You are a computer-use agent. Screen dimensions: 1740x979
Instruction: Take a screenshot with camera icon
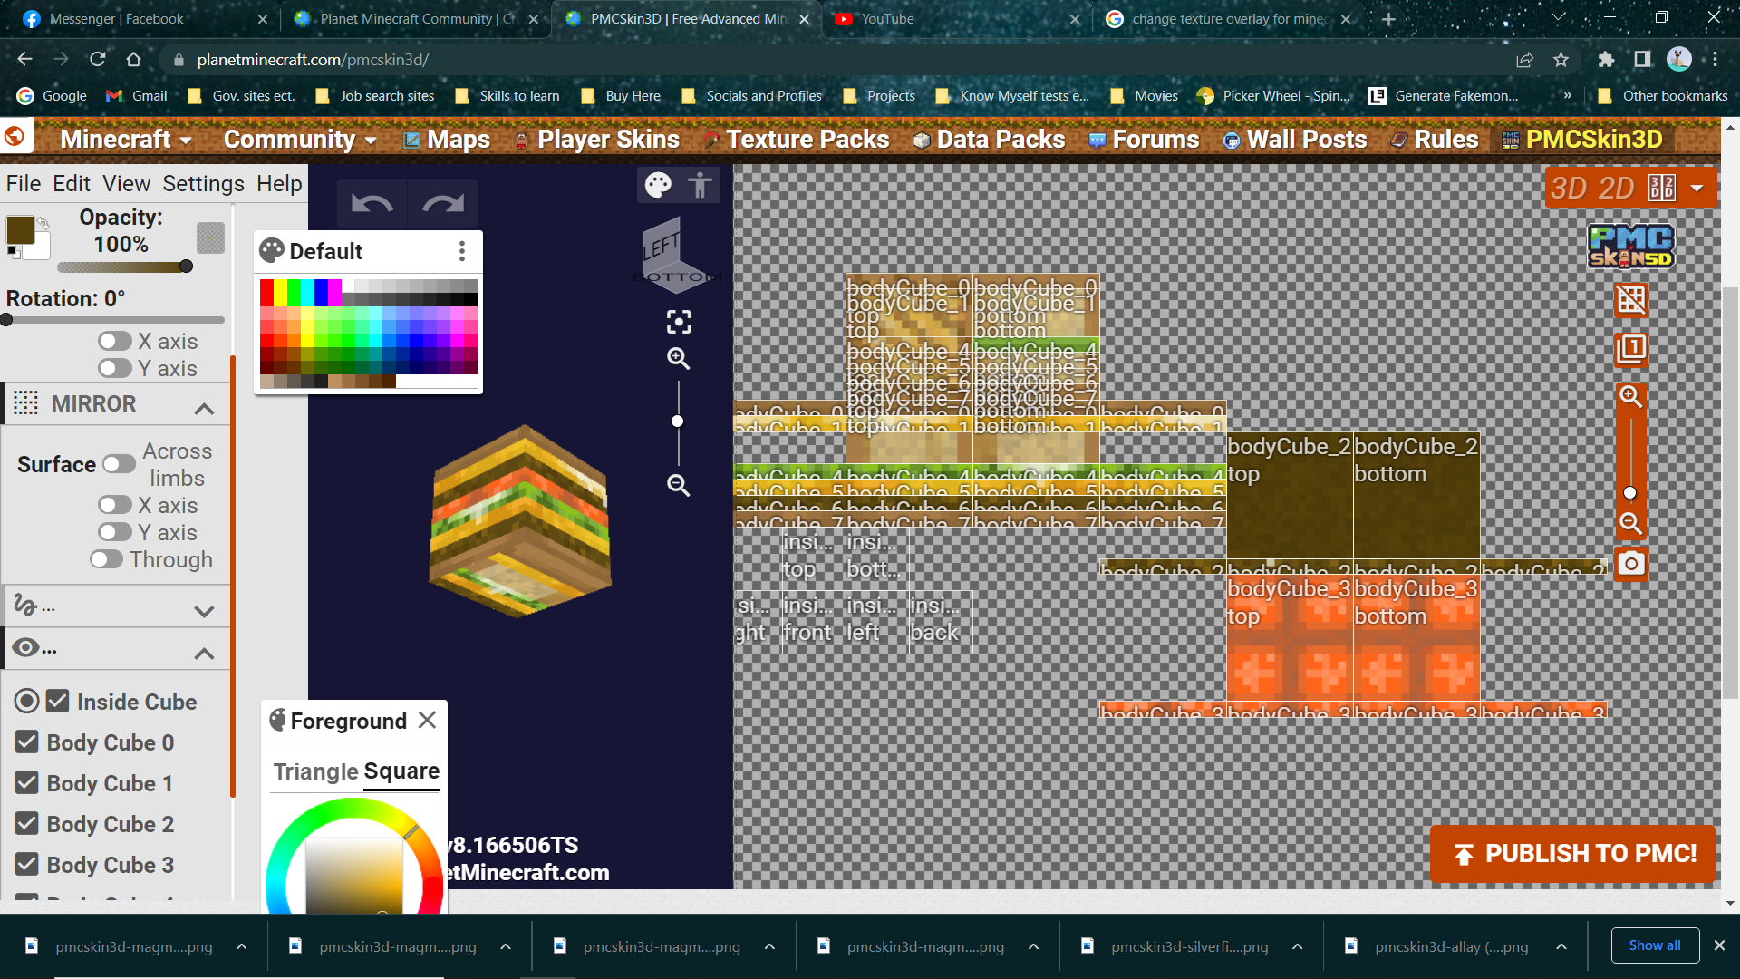point(1631,564)
